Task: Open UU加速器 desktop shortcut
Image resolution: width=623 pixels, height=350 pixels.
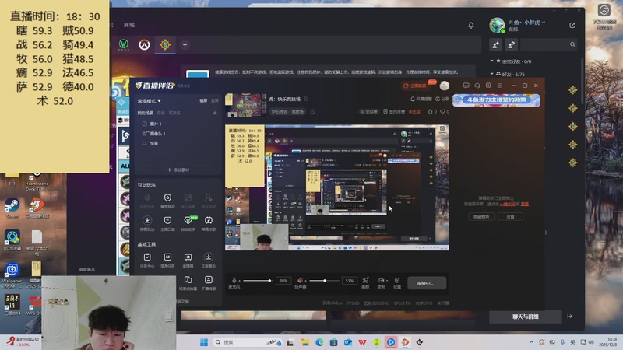Action: (x=12, y=240)
